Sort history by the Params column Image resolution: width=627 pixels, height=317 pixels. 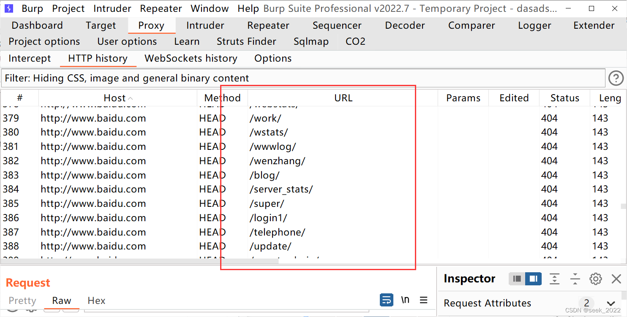[463, 98]
